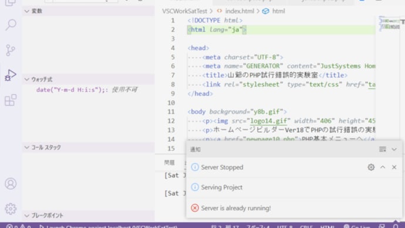Click line number 15 in the gutter
The width and height of the screenshot is (405, 228).
click(x=171, y=149)
